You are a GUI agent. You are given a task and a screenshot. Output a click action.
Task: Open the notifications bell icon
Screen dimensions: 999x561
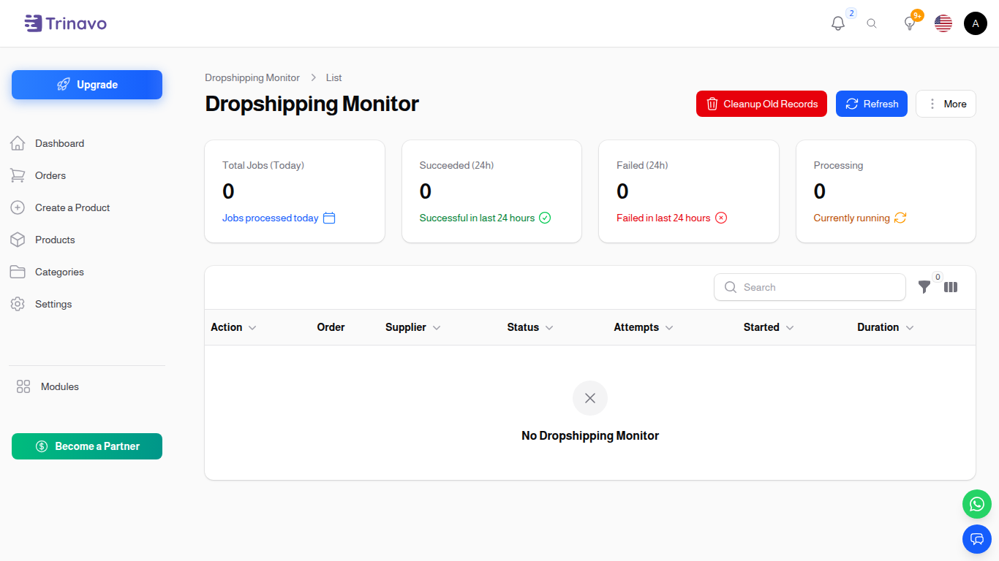point(838,23)
